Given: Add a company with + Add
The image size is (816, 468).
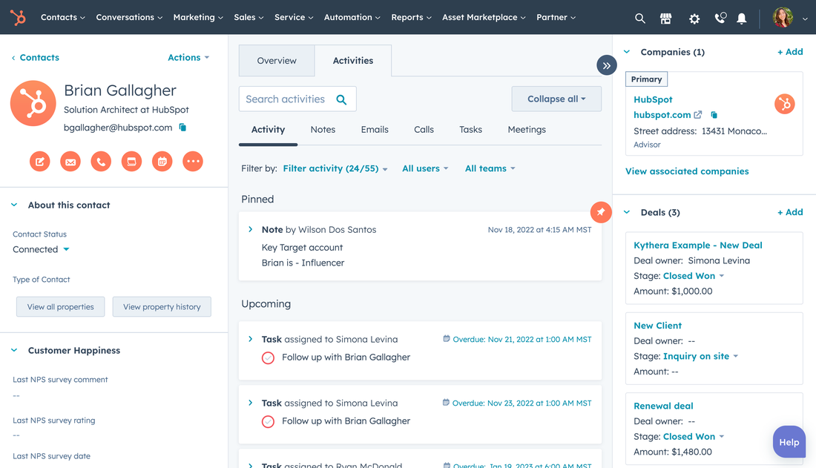Looking at the screenshot, I should point(790,52).
